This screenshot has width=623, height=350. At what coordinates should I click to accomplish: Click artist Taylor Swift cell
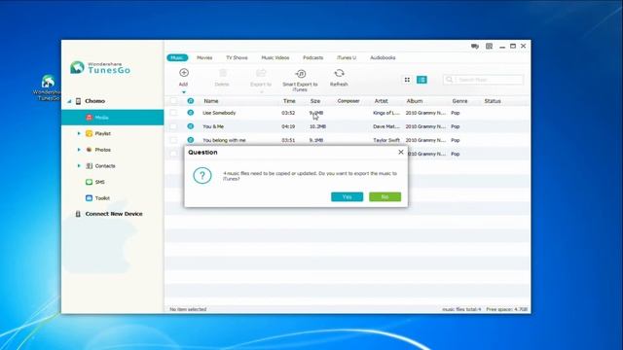pos(386,140)
